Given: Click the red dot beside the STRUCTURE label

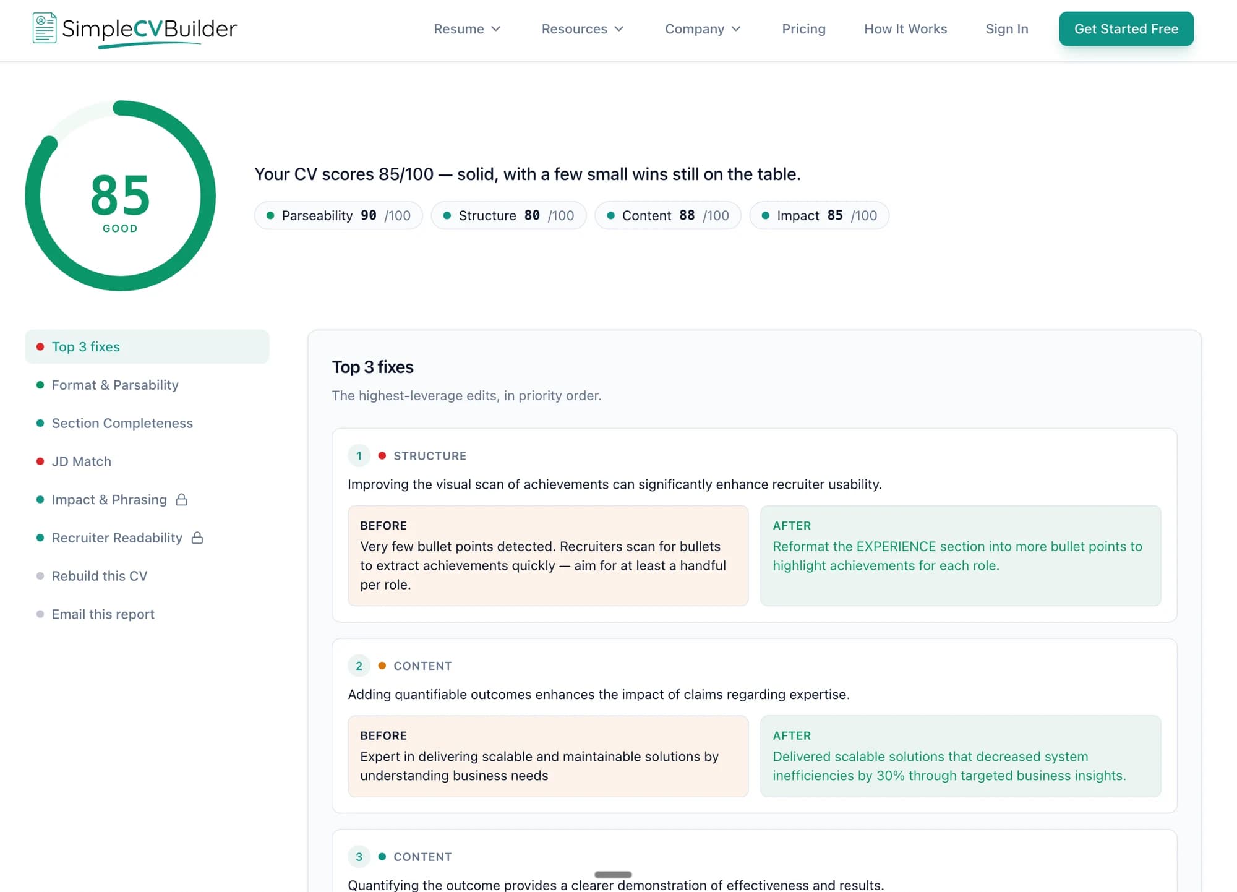Looking at the screenshot, I should [x=382, y=456].
